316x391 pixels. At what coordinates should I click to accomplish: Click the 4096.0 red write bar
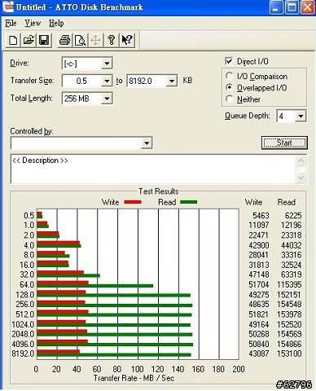(x=62, y=341)
